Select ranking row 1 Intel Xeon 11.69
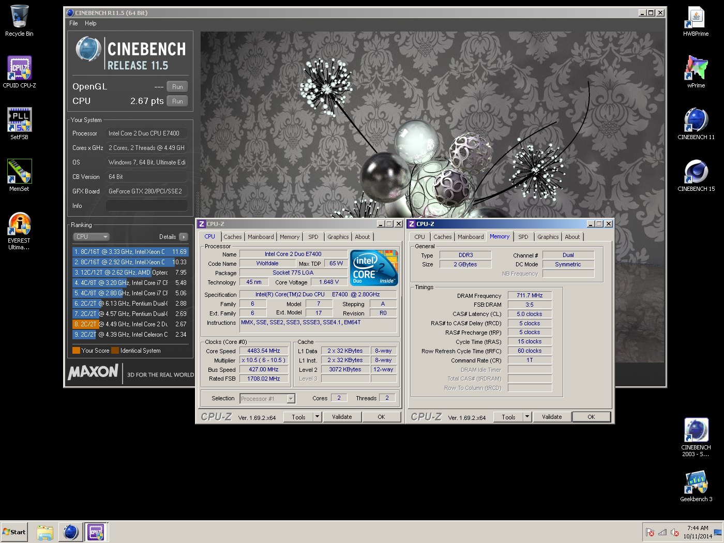This screenshot has width=724, height=543. pyautogui.click(x=130, y=252)
